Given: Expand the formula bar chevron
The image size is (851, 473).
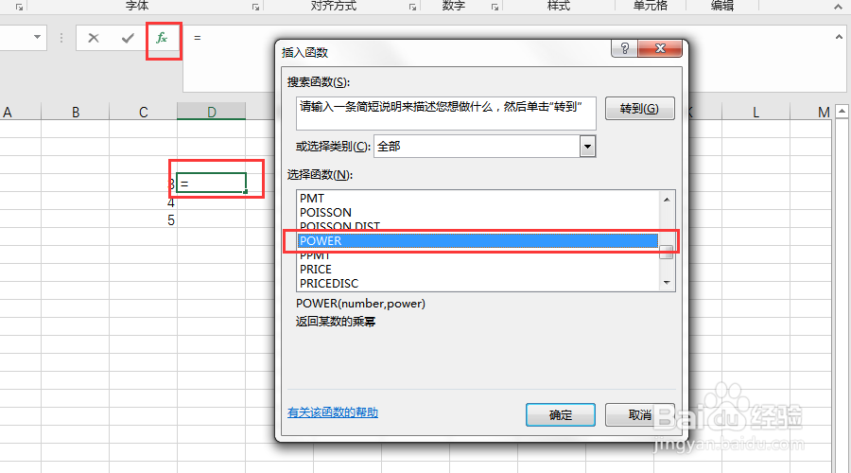Looking at the screenshot, I should pyautogui.click(x=839, y=37).
